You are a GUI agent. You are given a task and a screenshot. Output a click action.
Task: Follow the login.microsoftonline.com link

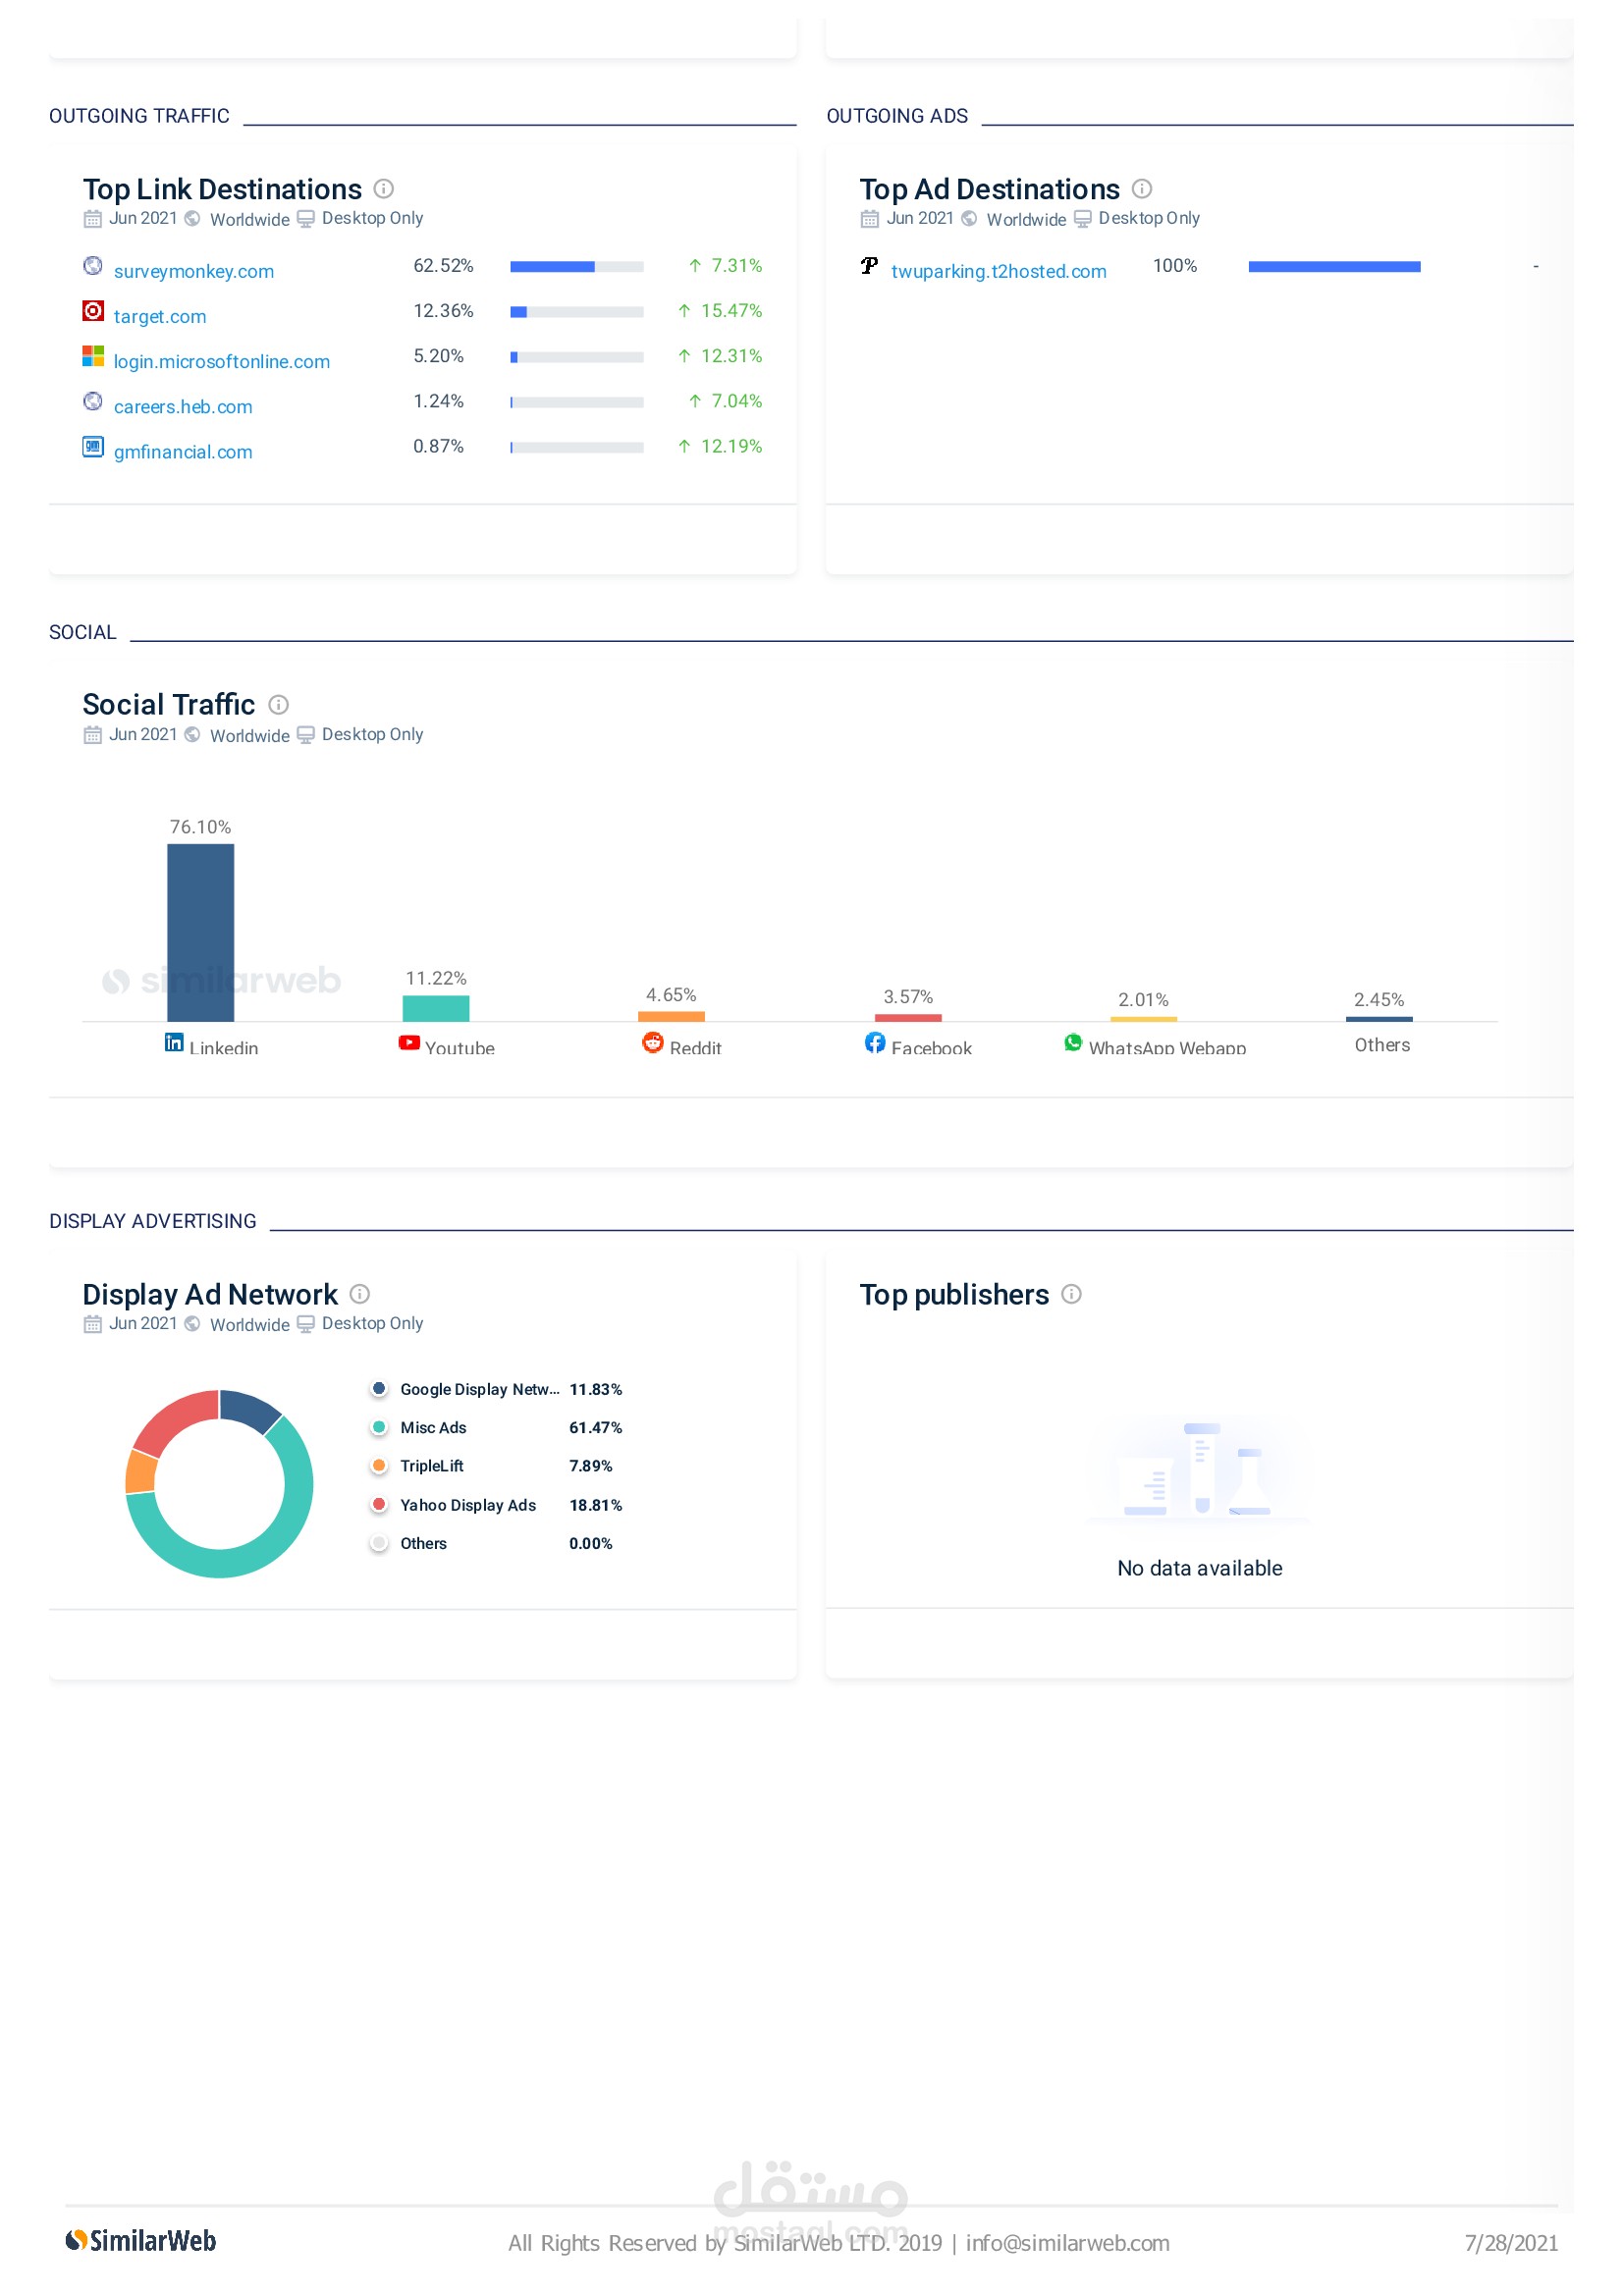pos(222,361)
